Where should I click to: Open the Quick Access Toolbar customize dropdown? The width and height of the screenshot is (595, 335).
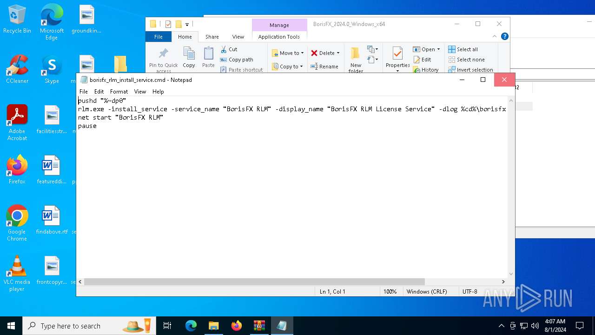pyautogui.click(x=187, y=24)
